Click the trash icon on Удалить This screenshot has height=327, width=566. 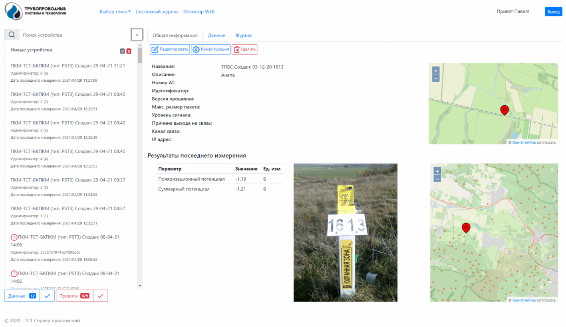pos(236,49)
